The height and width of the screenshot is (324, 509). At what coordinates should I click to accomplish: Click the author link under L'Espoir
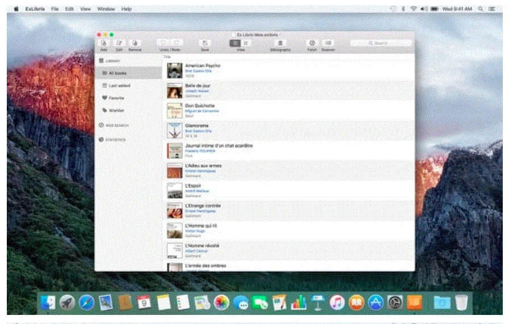(197, 191)
